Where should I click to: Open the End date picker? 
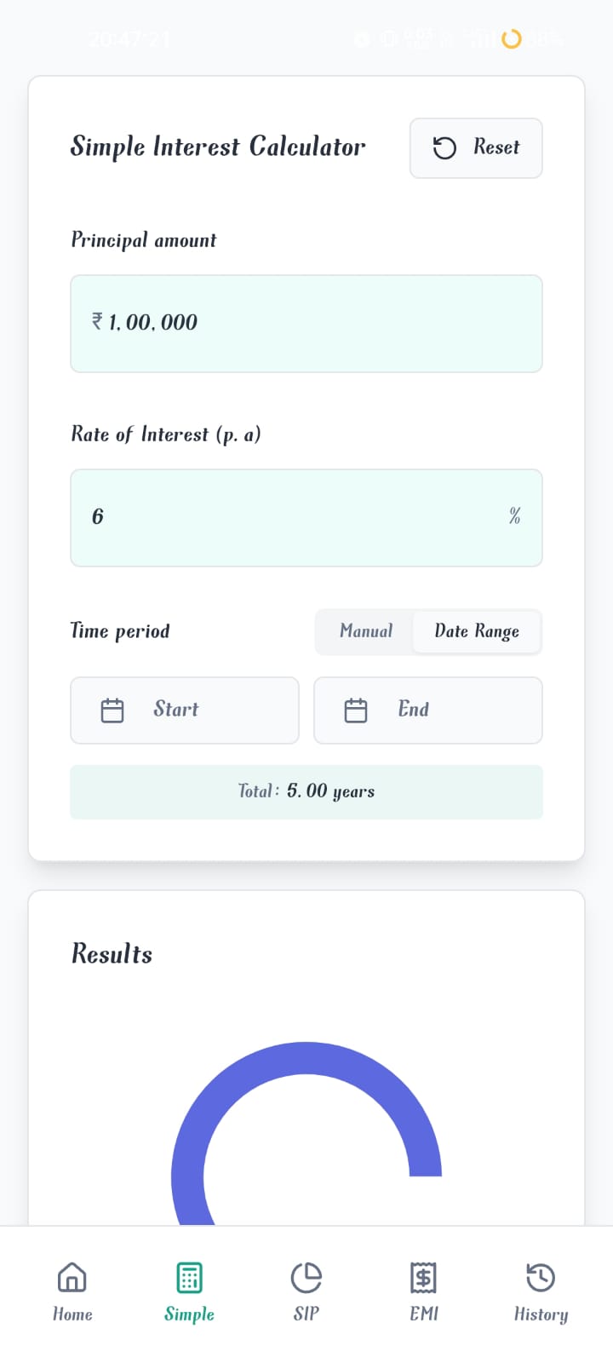click(x=428, y=710)
